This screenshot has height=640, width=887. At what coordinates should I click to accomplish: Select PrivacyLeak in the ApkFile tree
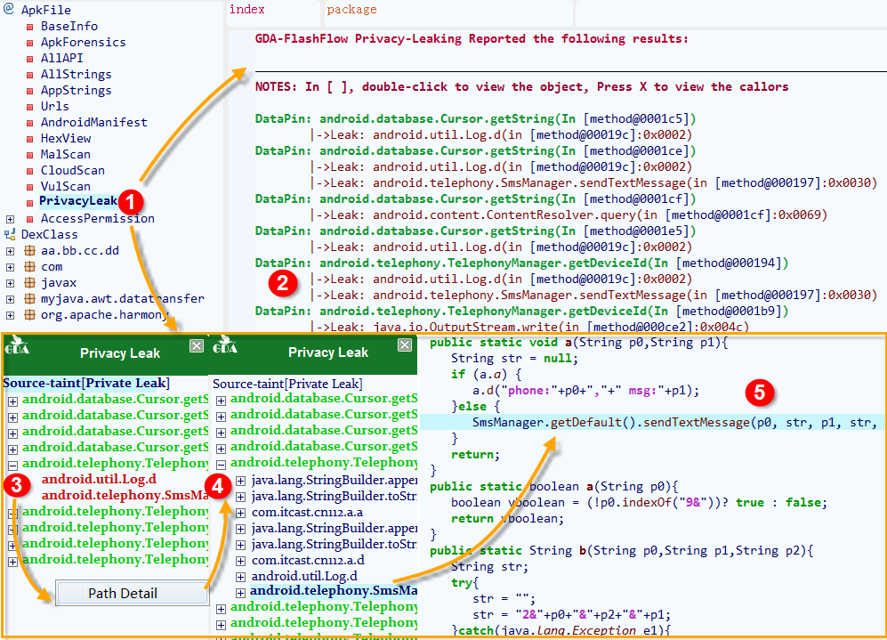(x=78, y=202)
